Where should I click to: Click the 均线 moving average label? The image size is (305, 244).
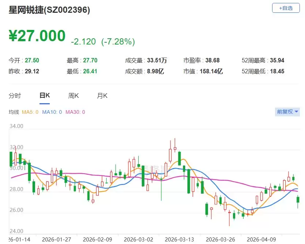click(14, 112)
